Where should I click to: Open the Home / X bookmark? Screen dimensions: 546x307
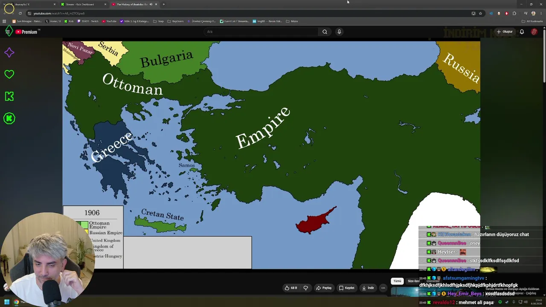(x=53, y=21)
